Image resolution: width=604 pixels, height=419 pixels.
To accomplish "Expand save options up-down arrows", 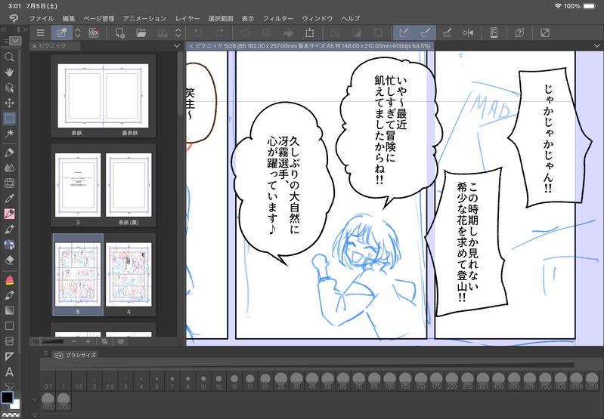I will coord(178,32).
